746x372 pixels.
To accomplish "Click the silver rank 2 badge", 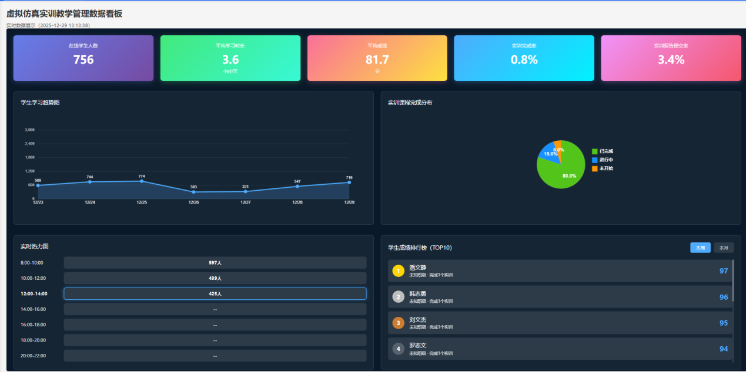I will coord(398,297).
